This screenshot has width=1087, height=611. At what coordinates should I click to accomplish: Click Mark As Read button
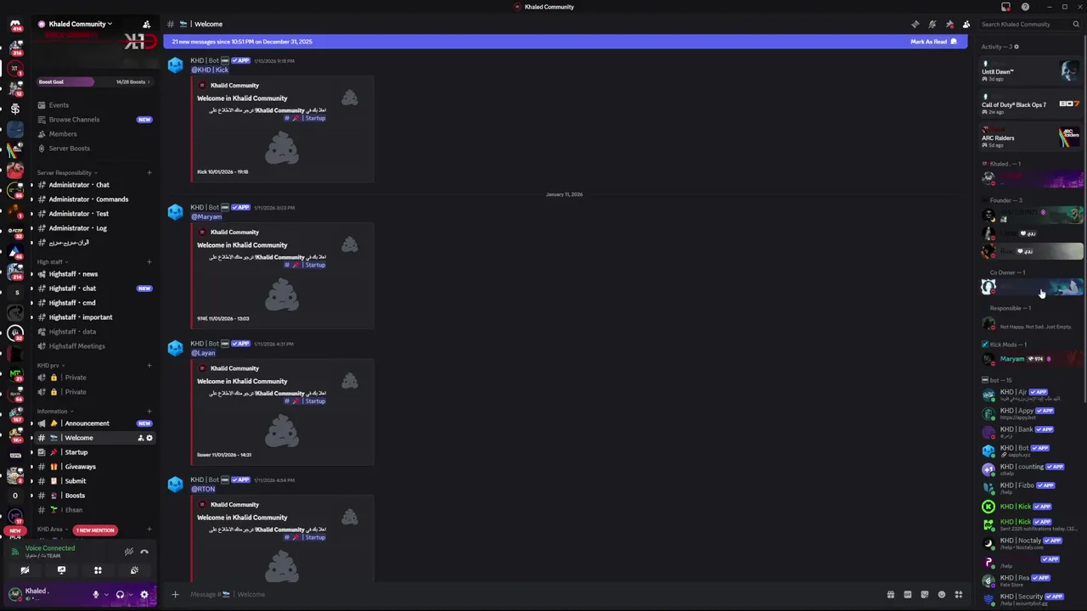click(x=933, y=42)
